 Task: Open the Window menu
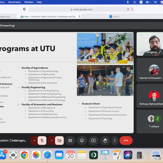[x=29, y=2]
